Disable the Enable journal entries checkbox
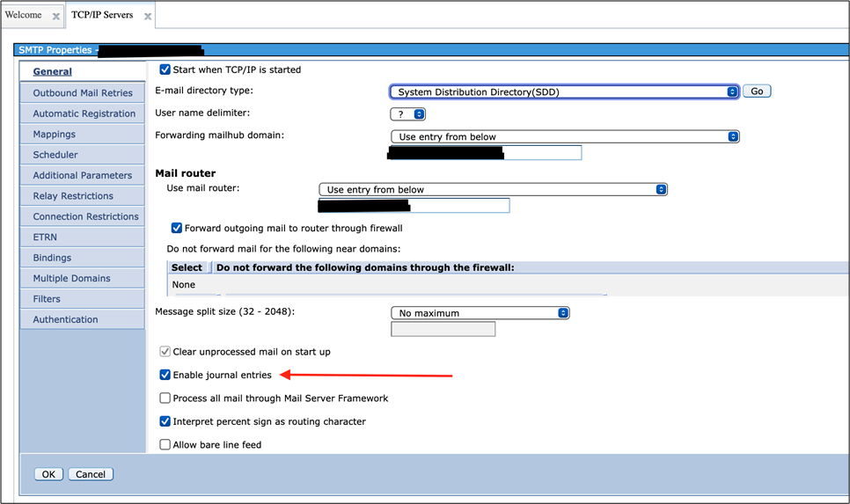Viewport: 850px width, 504px height. [165, 375]
